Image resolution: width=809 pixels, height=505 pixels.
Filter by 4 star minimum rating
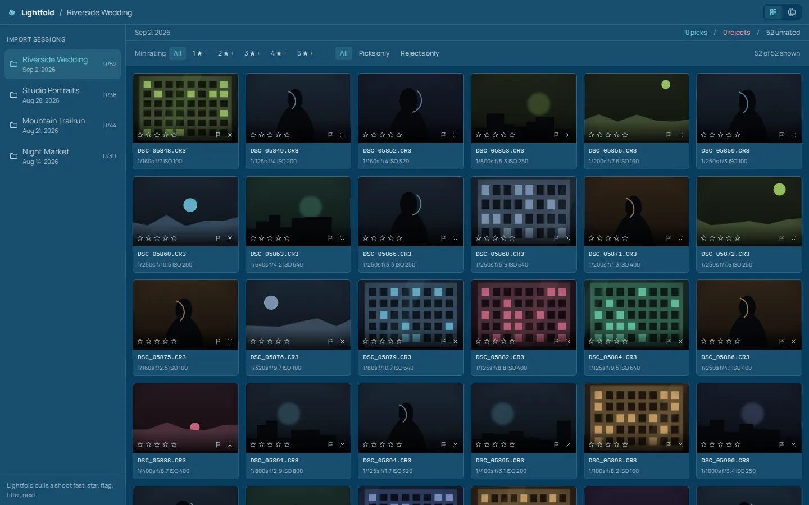(x=279, y=53)
